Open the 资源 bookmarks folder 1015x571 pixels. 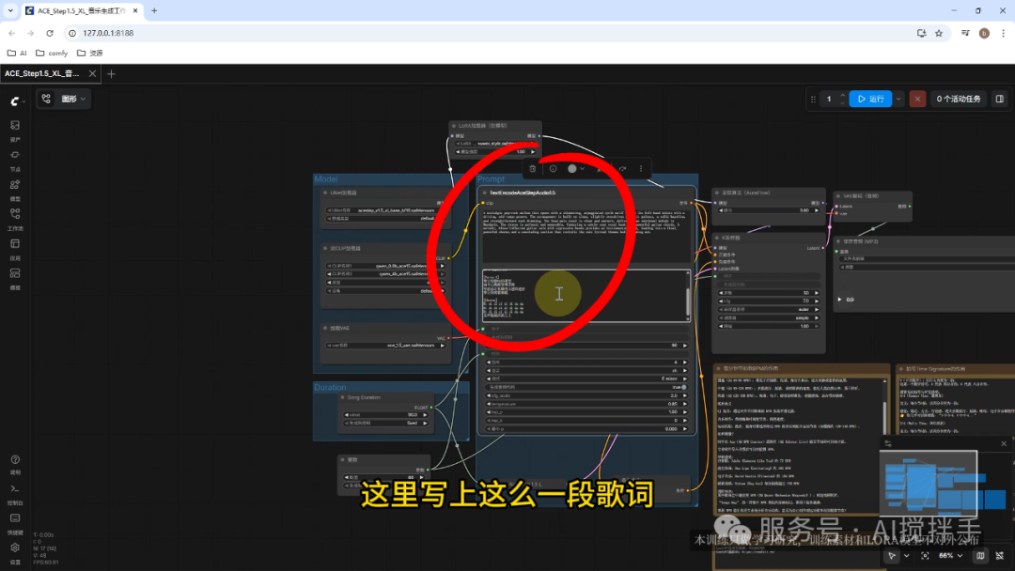coord(90,53)
